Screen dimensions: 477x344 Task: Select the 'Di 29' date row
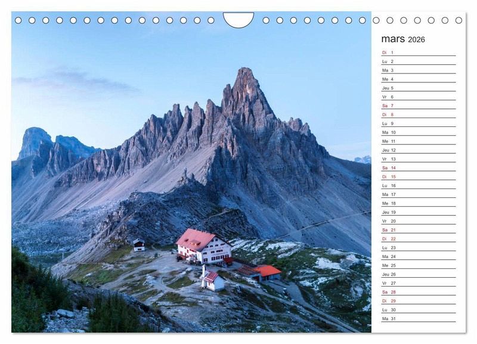(419, 301)
